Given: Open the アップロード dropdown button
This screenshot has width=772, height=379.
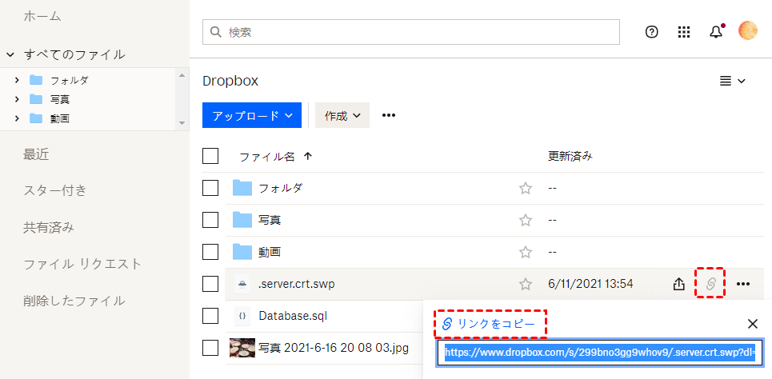Looking at the screenshot, I should (251, 115).
